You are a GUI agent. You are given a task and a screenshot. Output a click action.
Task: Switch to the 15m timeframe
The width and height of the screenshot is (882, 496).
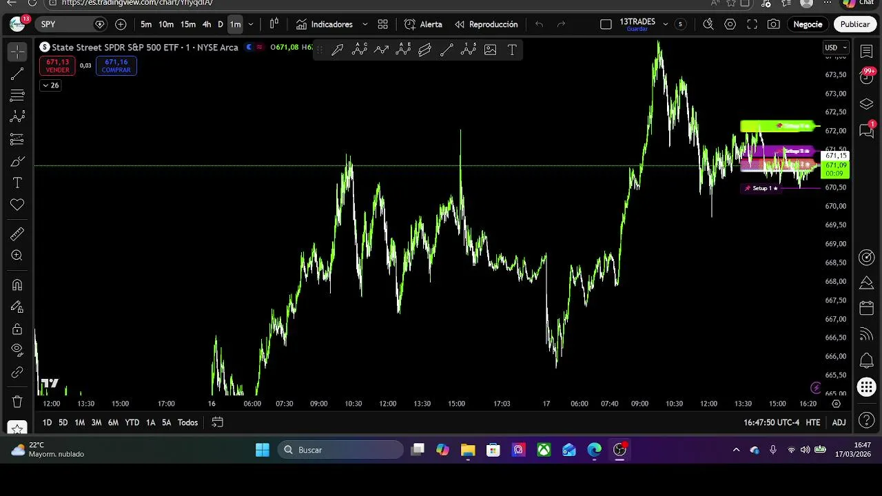(188, 24)
